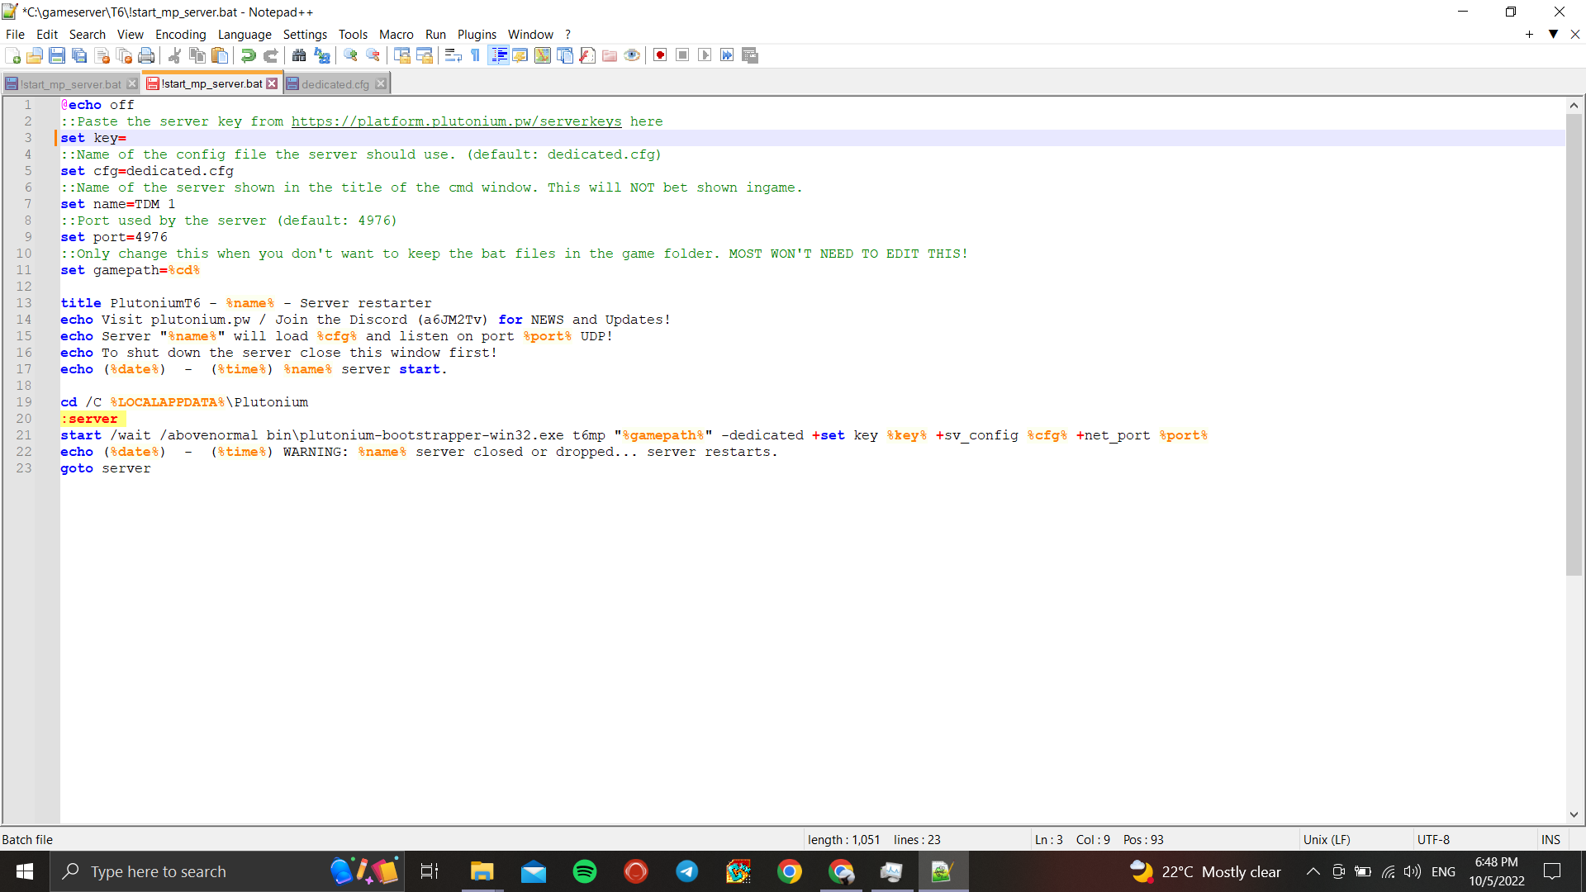Toggle the monitoring (eye) icon
This screenshot has width=1586, height=892.
[632, 55]
